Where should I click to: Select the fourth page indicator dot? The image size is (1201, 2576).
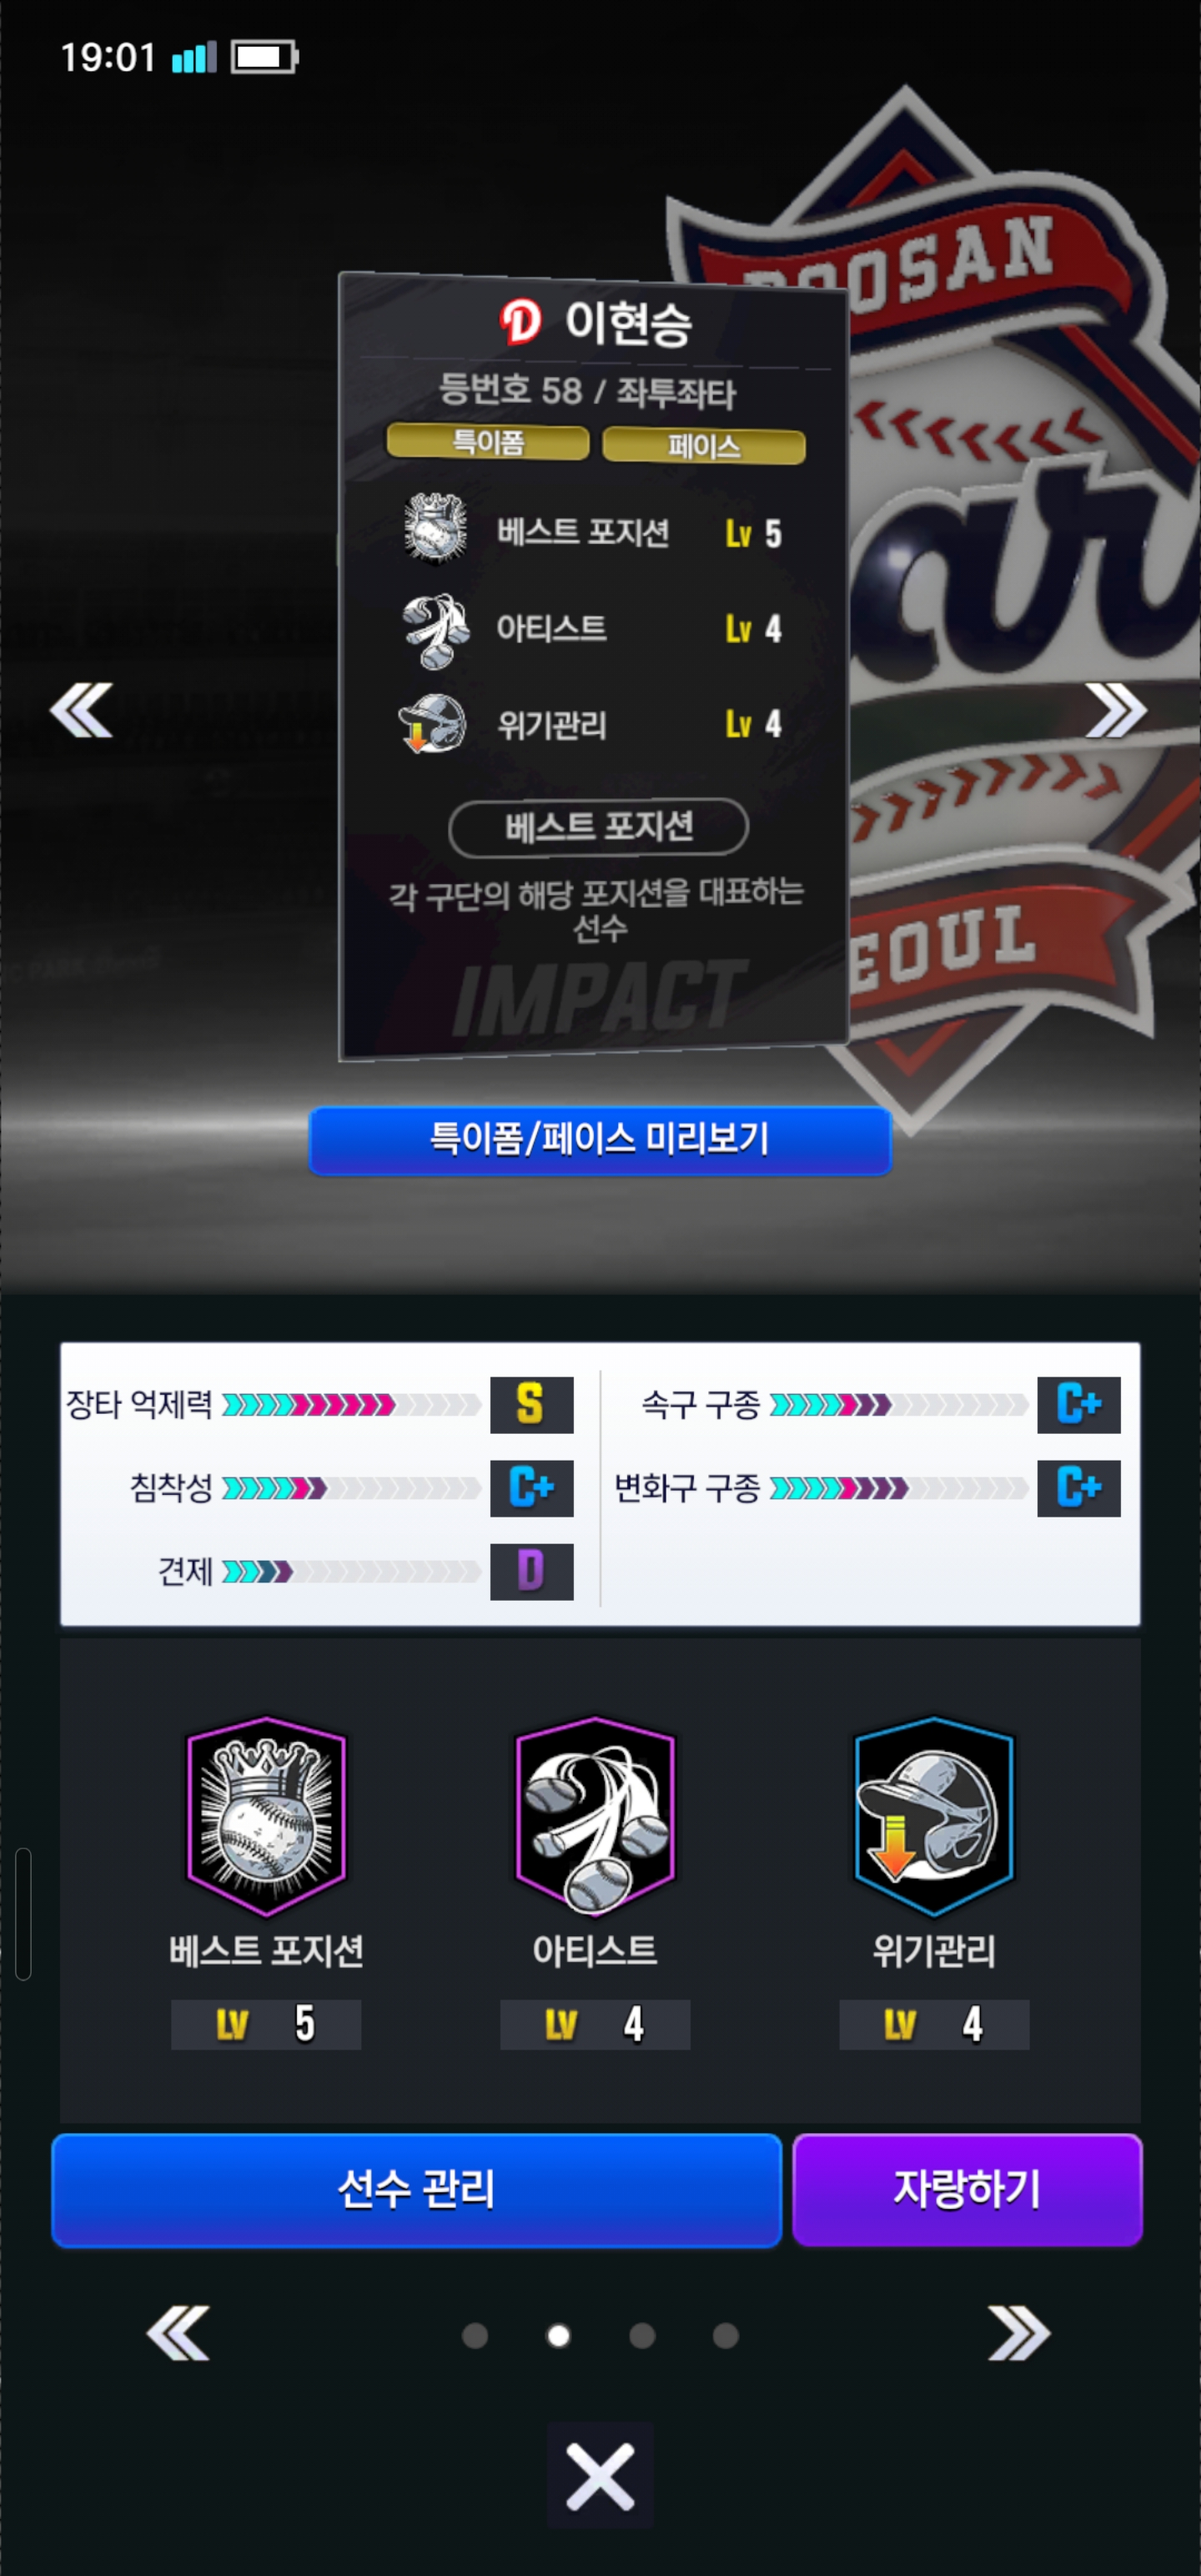(726, 2336)
